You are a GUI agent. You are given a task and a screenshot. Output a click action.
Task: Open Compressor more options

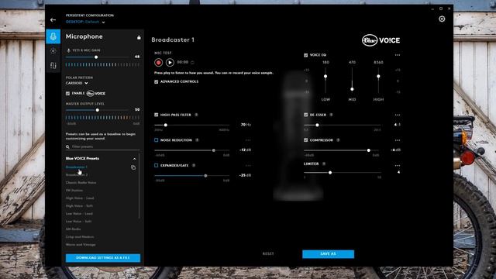pos(398,140)
